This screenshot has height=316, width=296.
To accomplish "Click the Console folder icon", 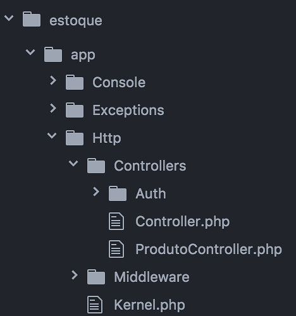I will coord(75,82).
